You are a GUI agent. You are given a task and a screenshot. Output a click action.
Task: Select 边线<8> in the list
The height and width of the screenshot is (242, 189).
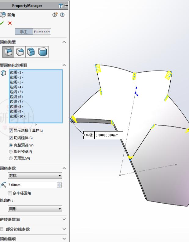(16, 106)
